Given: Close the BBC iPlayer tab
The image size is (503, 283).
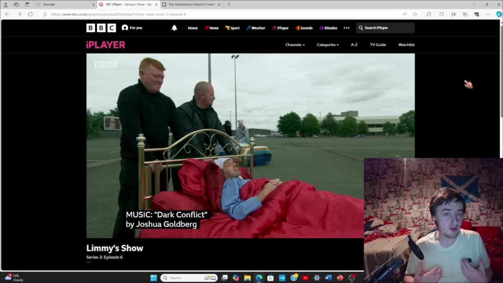Looking at the screenshot, I should click(156, 4).
